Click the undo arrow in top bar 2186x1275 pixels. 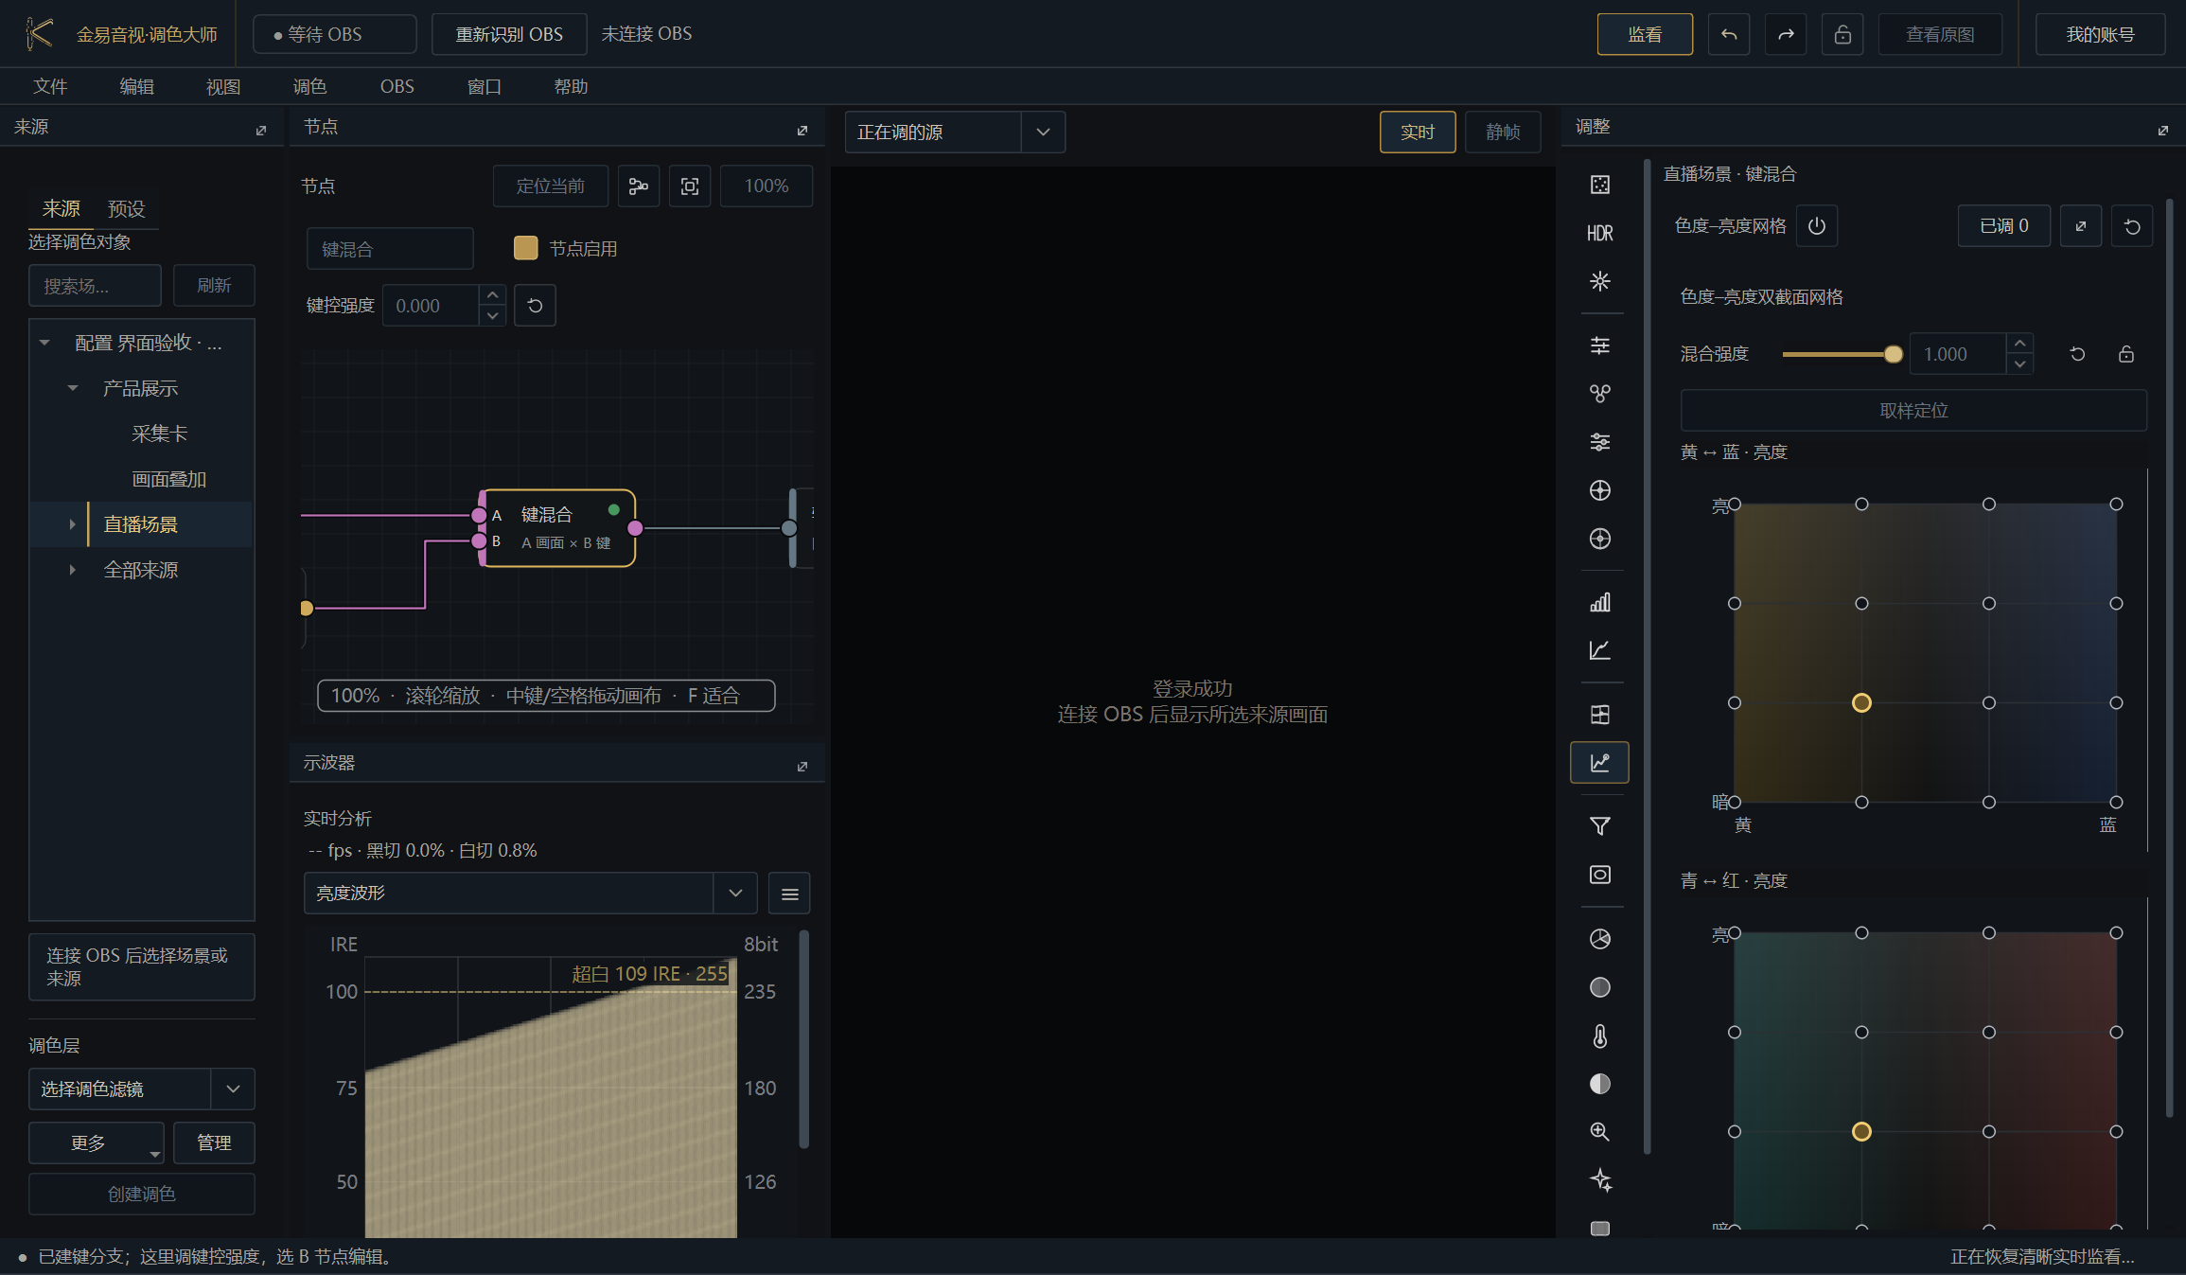click(x=1728, y=35)
